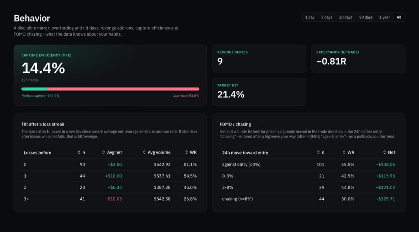Click the 54.5% win rate cell
The width and height of the screenshot is (419, 232).
pos(190,176)
